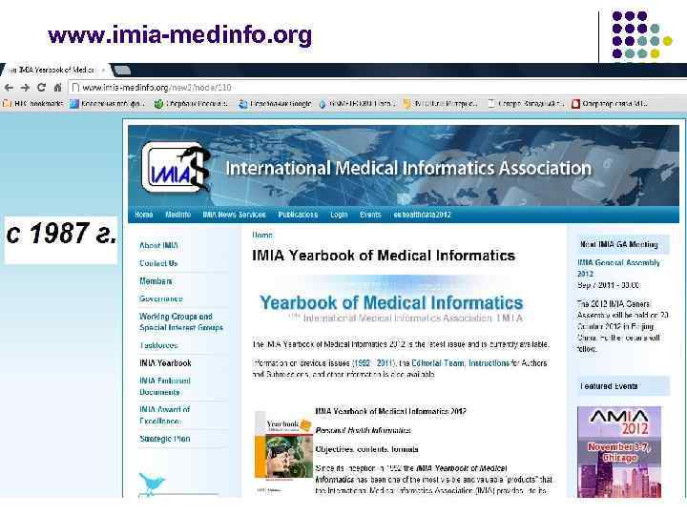The image size is (687, 515).
Task: Reload the page with the refresh icon
Action: click(x=41, y=88)
